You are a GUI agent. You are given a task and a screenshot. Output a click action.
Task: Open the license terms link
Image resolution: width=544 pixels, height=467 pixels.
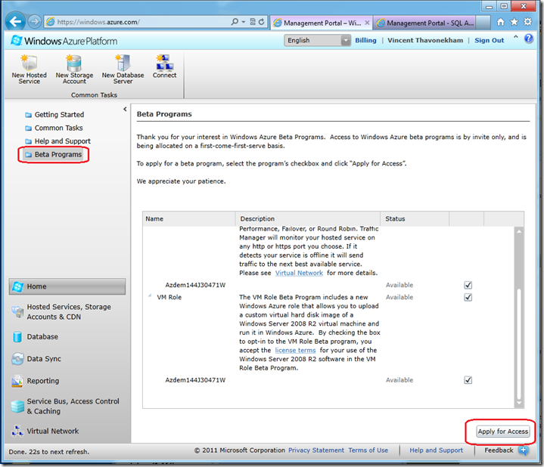coord(295,351)
